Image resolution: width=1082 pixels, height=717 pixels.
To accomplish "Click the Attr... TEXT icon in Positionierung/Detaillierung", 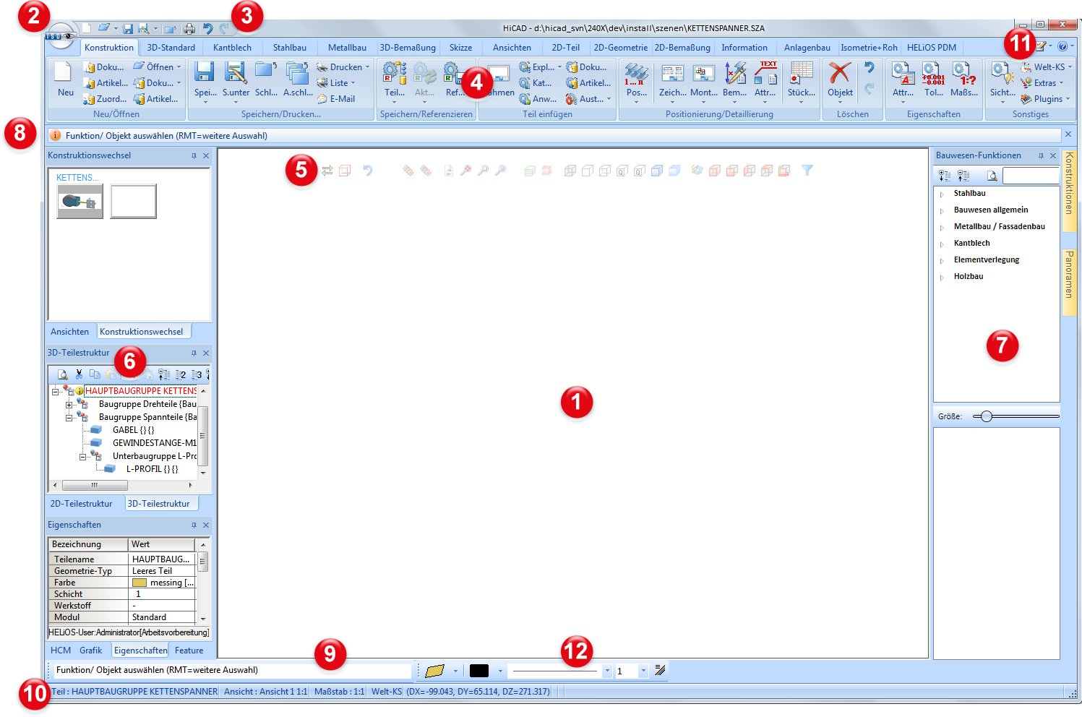I will [x=765, y=72].
